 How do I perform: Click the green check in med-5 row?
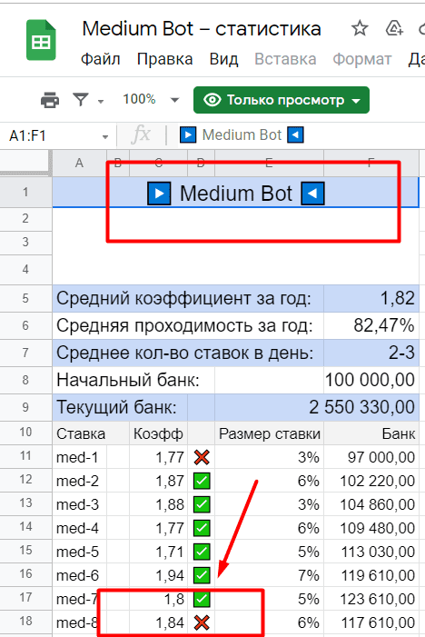point(202,552)
